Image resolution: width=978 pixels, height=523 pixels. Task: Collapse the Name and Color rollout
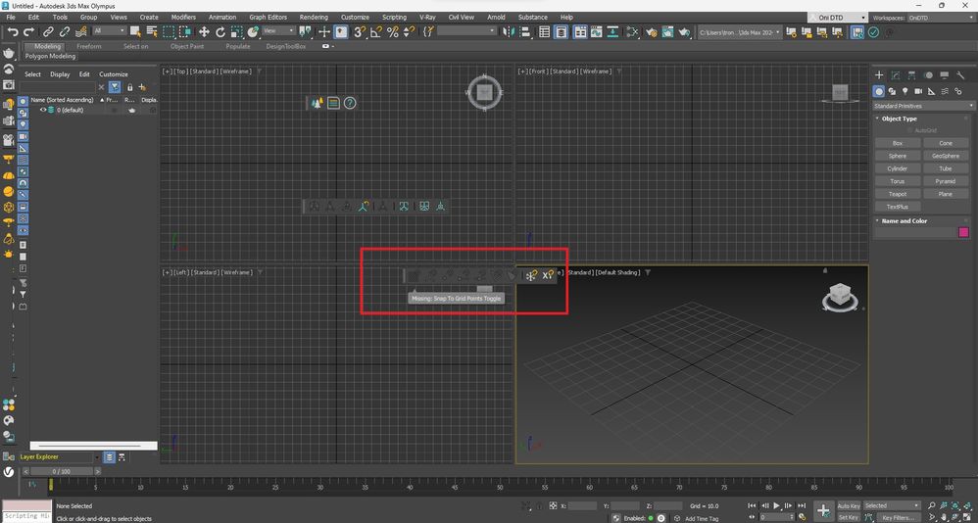click(x=904, y=220)
